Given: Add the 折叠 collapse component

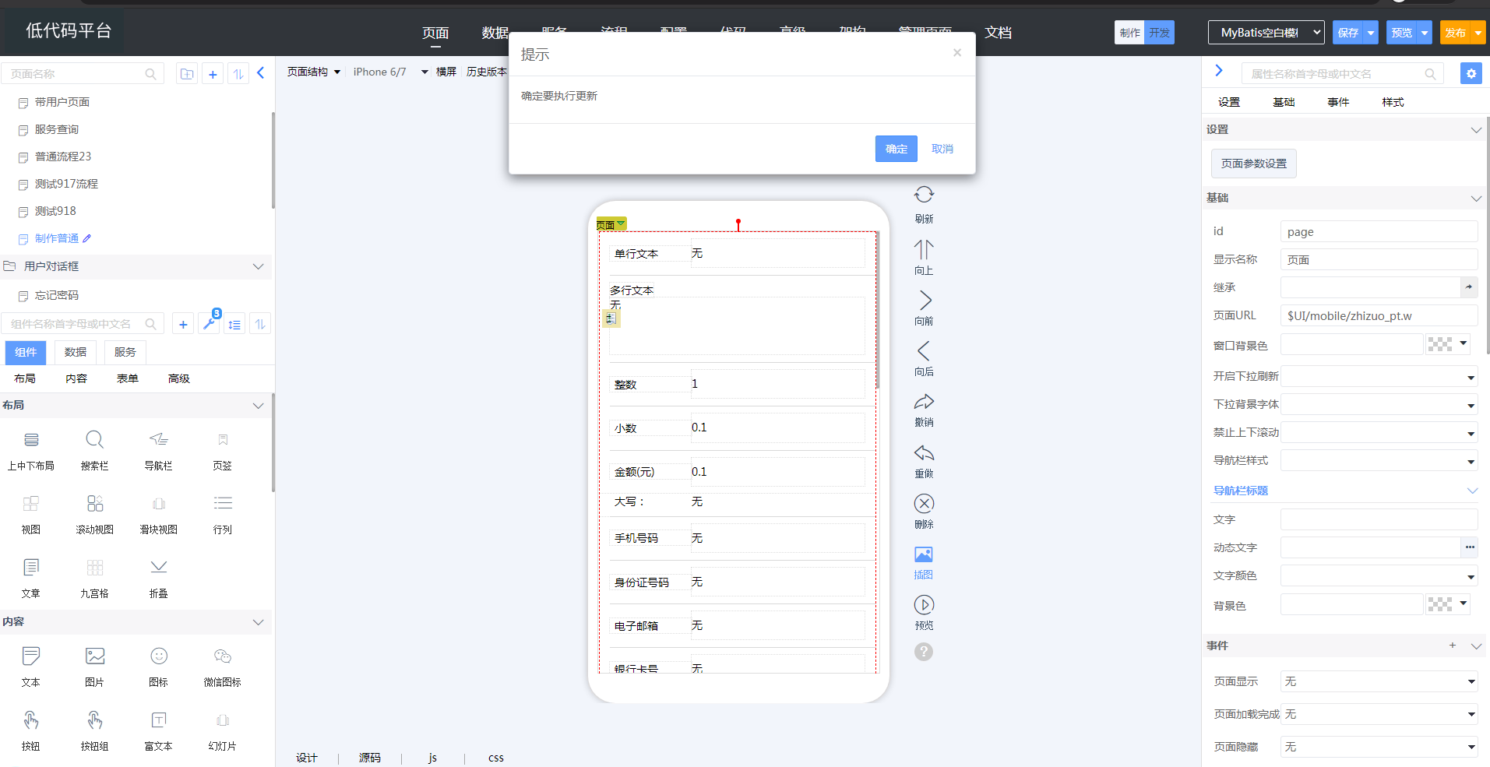Looking at the screenshot, I should coord(158,578).
